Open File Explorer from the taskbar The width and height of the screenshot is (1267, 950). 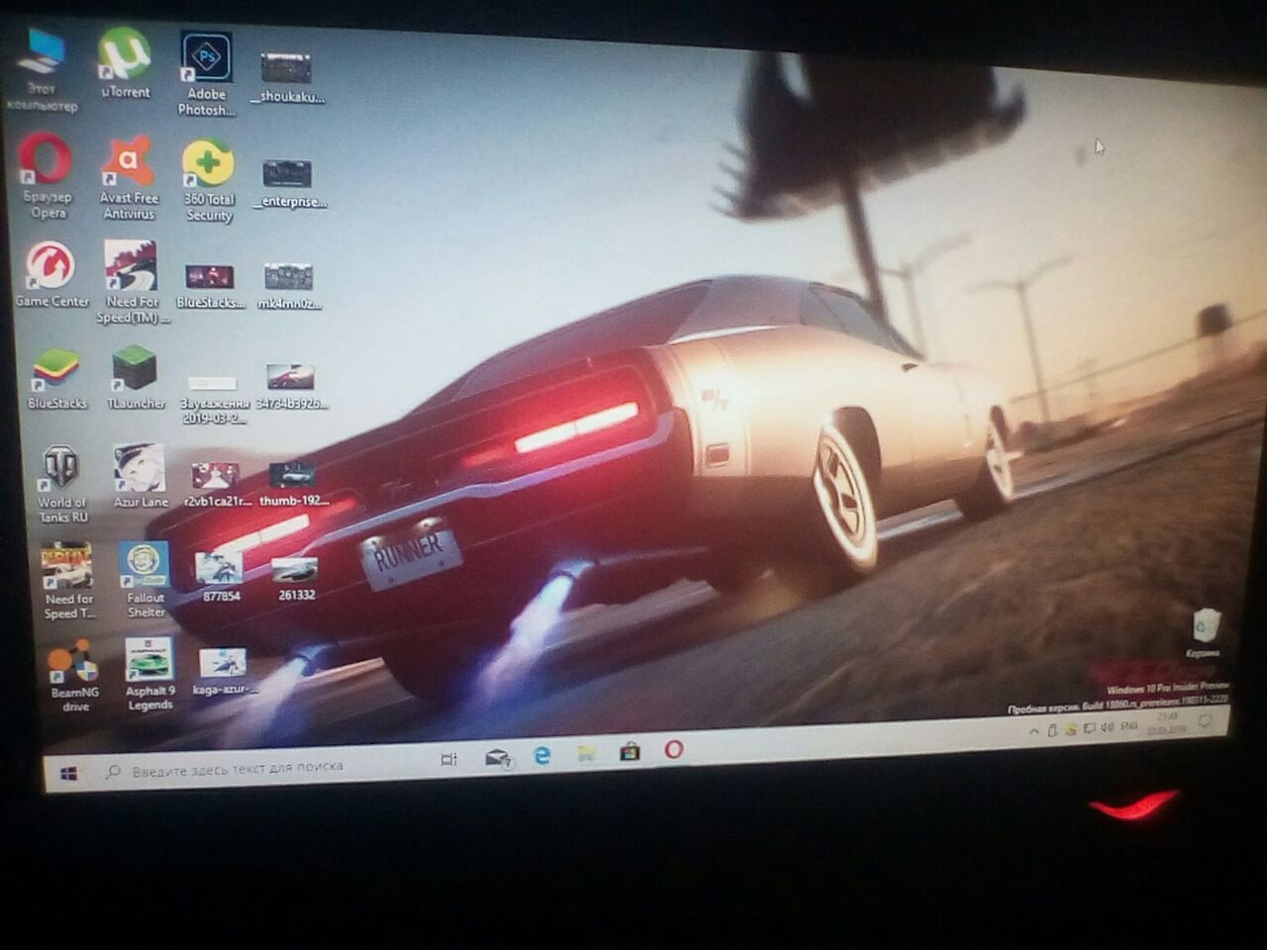pyautogui.click(x=587, y=753)
